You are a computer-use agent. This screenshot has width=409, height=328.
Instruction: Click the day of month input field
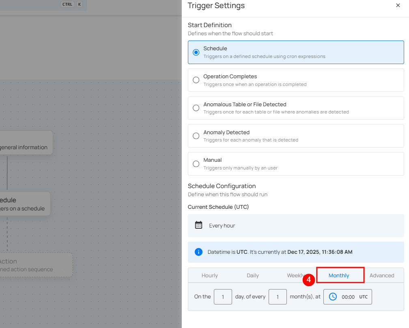coord(223,297)
